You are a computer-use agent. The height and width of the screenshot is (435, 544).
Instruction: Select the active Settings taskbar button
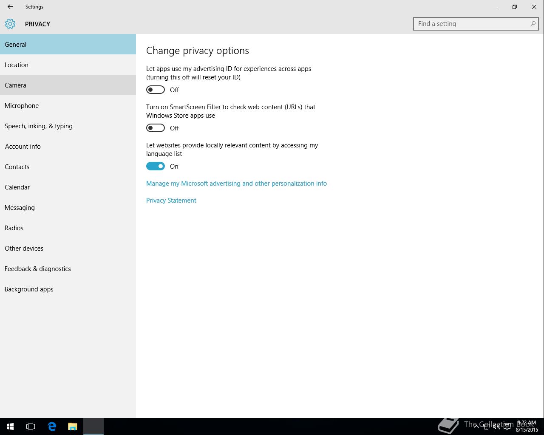point(93,427)
